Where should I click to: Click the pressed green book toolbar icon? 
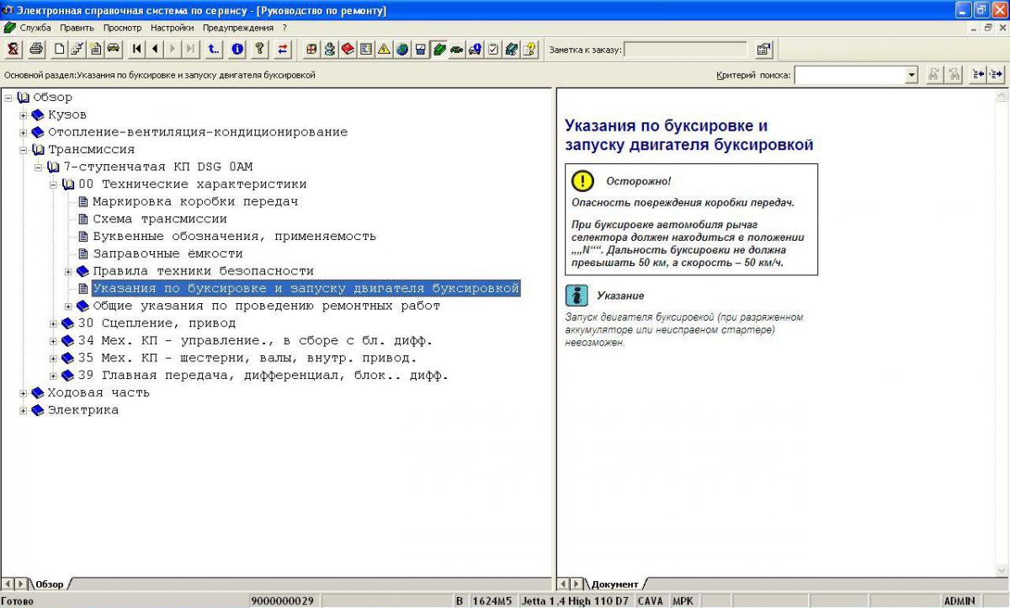[x=439, y=49]
